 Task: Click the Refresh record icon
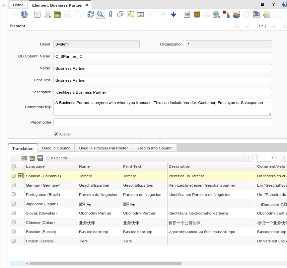[x=90, y=14]
